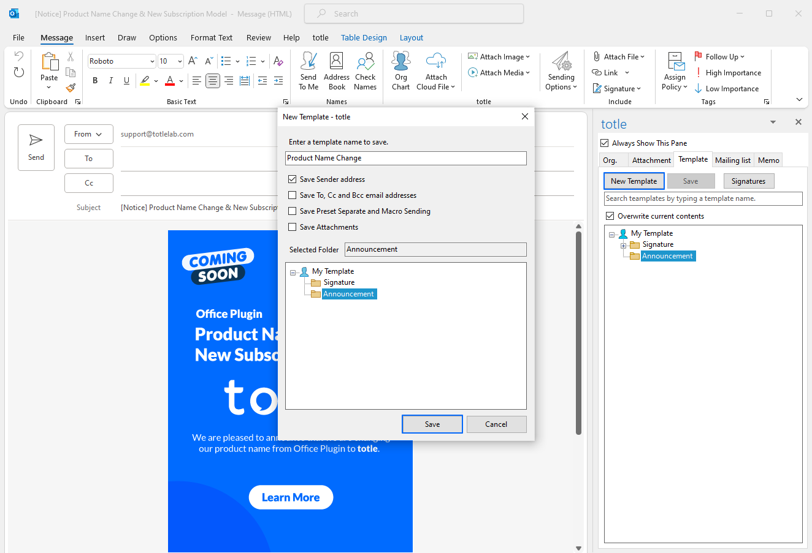Toggle Bold text formatting
Viewport: 812px width, 553px height.
pos(95,80)
